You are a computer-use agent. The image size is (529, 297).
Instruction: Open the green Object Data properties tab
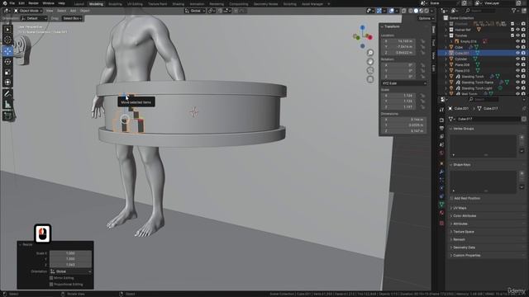[x=441, y=205]
